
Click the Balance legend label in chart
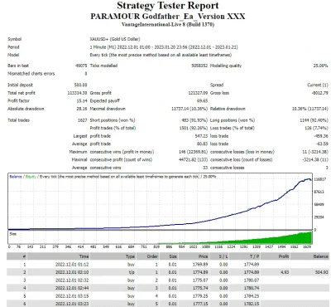[16, 177]
